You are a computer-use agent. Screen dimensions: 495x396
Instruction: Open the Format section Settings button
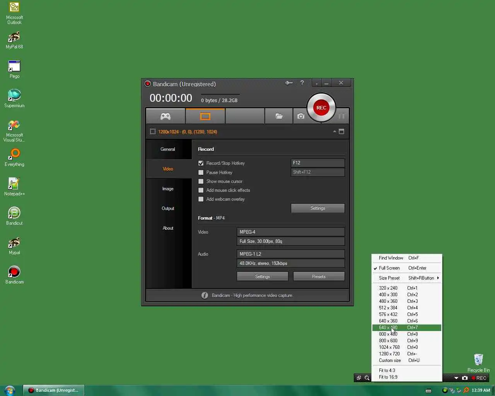(x=262, y=277)
